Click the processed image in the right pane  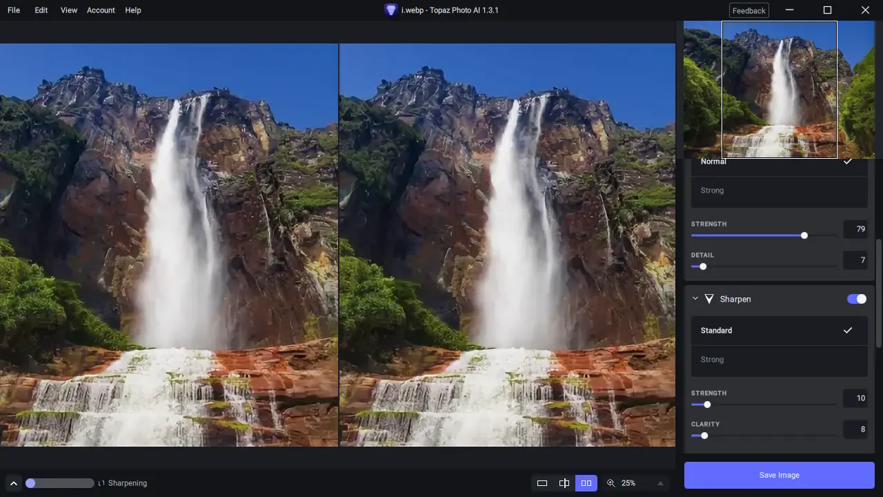(x=507, y=245)
